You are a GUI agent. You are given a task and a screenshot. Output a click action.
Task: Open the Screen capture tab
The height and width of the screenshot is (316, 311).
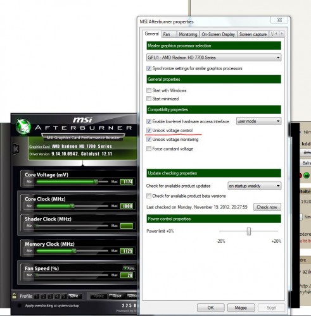point(253,34)
